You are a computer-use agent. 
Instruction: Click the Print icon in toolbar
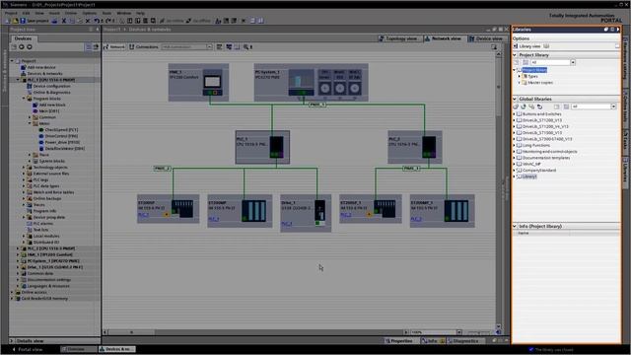(x=54, y=21)
